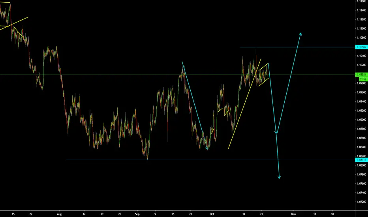Click the Nov label on the time axis

click(293, 214)
